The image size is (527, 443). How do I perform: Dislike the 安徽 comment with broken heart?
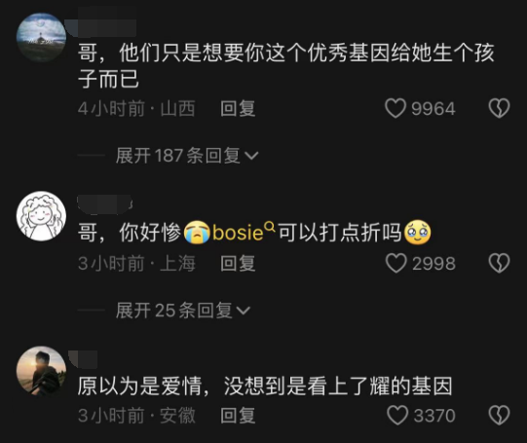[x=499, y=415]
